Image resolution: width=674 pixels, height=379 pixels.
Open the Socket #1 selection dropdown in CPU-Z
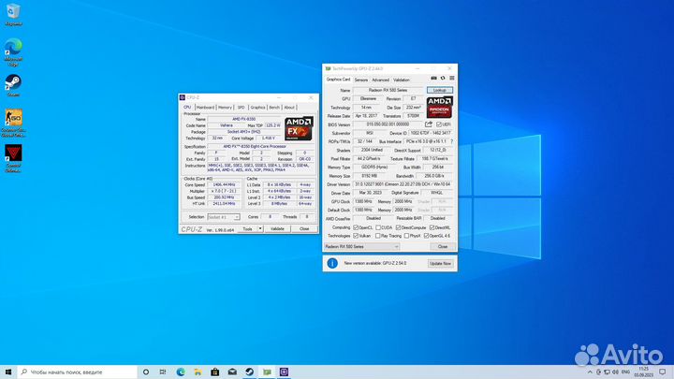point(224,217)
